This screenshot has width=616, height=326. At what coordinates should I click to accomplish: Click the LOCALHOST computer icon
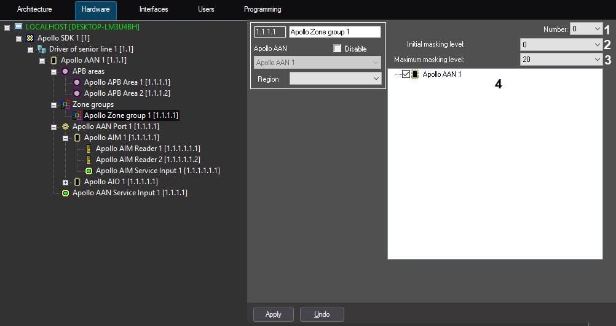(x=18, y=26)
